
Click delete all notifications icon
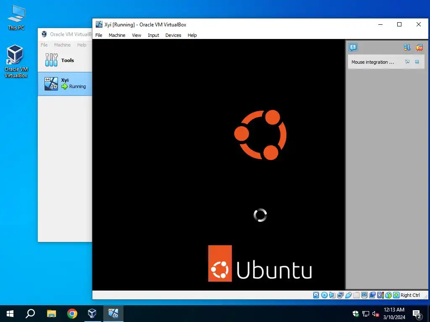point(420,47)
